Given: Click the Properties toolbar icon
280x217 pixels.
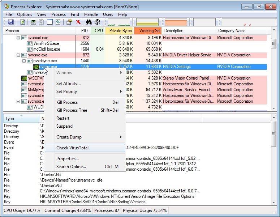Looking at the screenshot, I should point(69,22).
